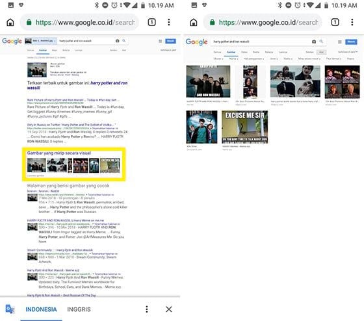This screenshot has height=321, width=364.
Task: Expand the Warna filter dropdown
Action: tap(233, 58)
